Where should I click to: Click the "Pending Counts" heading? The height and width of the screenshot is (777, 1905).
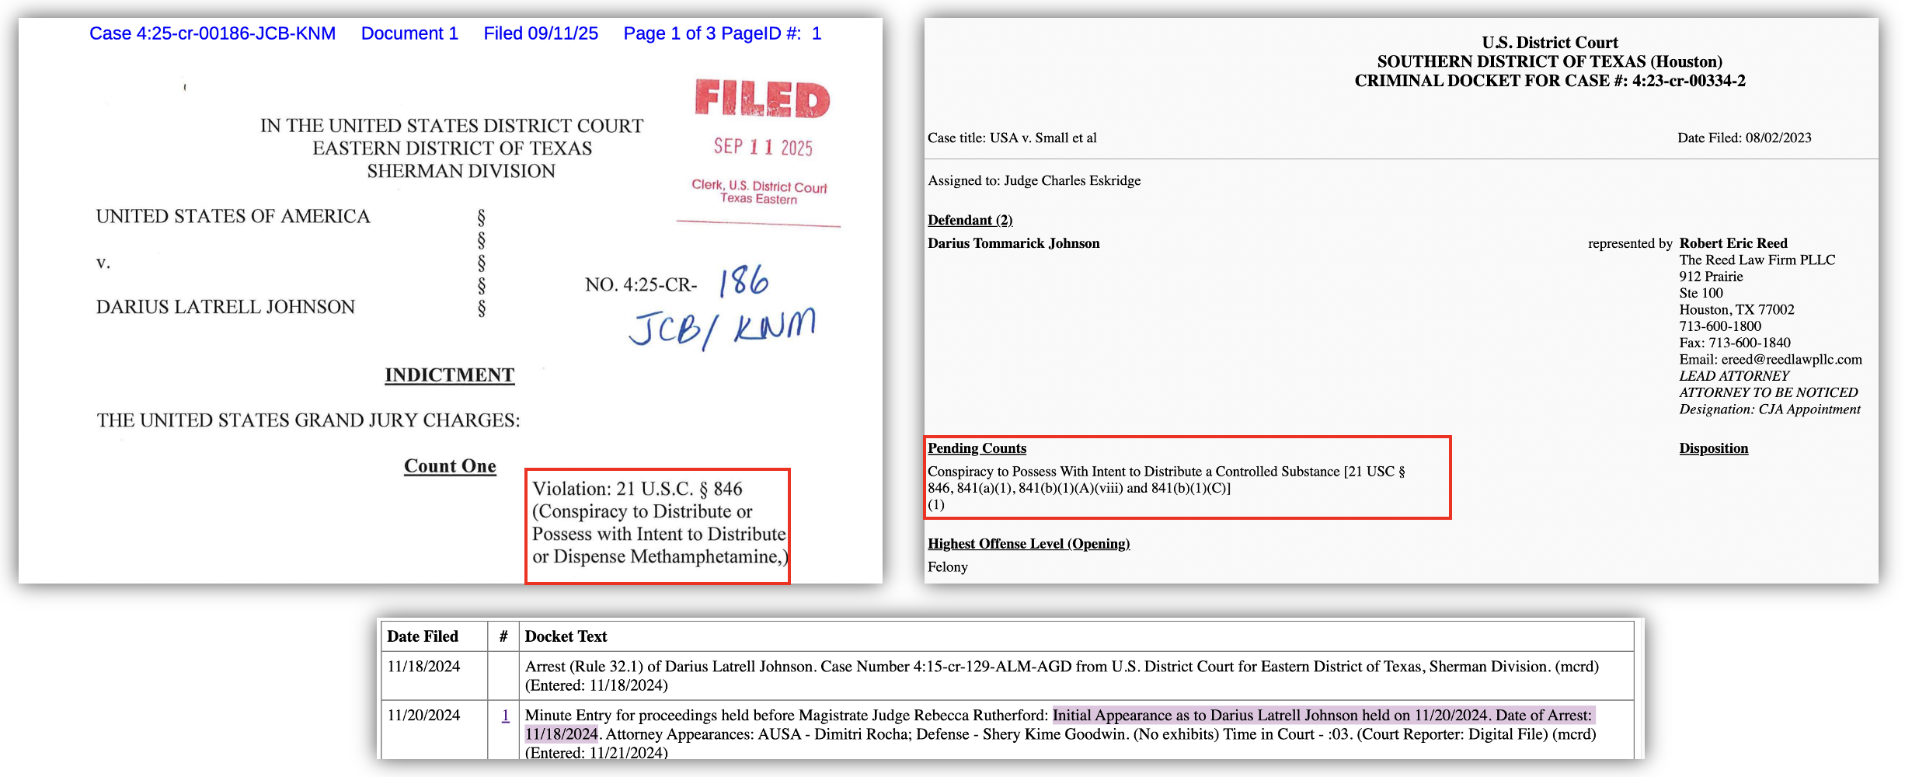point(977,448)
